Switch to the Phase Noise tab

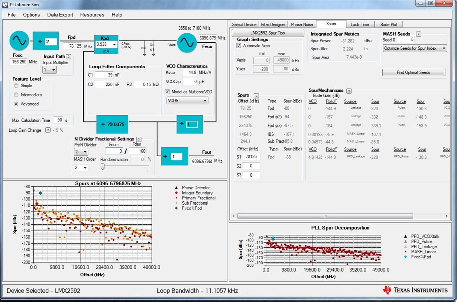(x=302, y=25)
